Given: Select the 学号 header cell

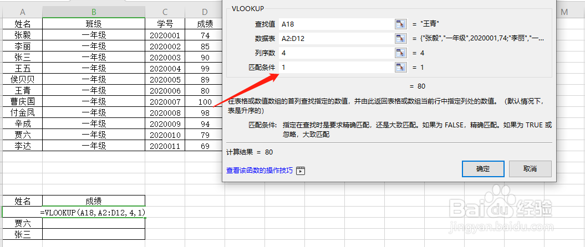Looking at the screenshot, I should [165, 24].
